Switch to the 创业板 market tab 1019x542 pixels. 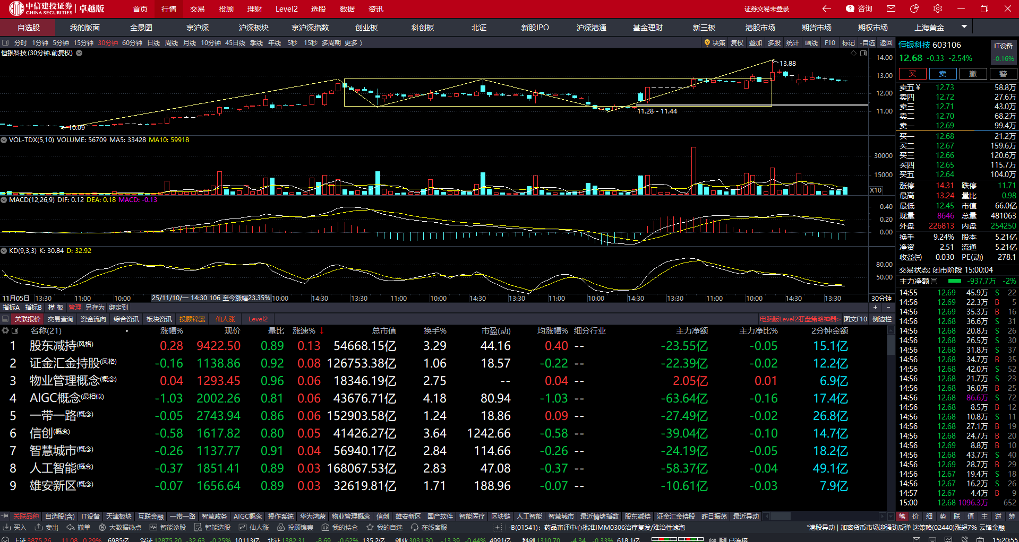pos(366,28)
